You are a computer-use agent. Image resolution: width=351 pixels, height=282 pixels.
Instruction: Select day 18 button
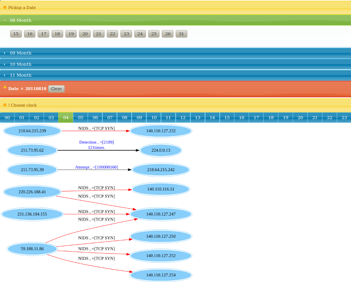click(57, 34)
